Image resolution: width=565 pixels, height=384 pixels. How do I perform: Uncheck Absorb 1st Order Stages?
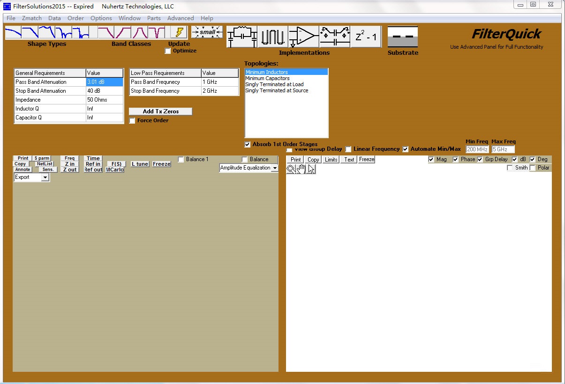[246, 144]
